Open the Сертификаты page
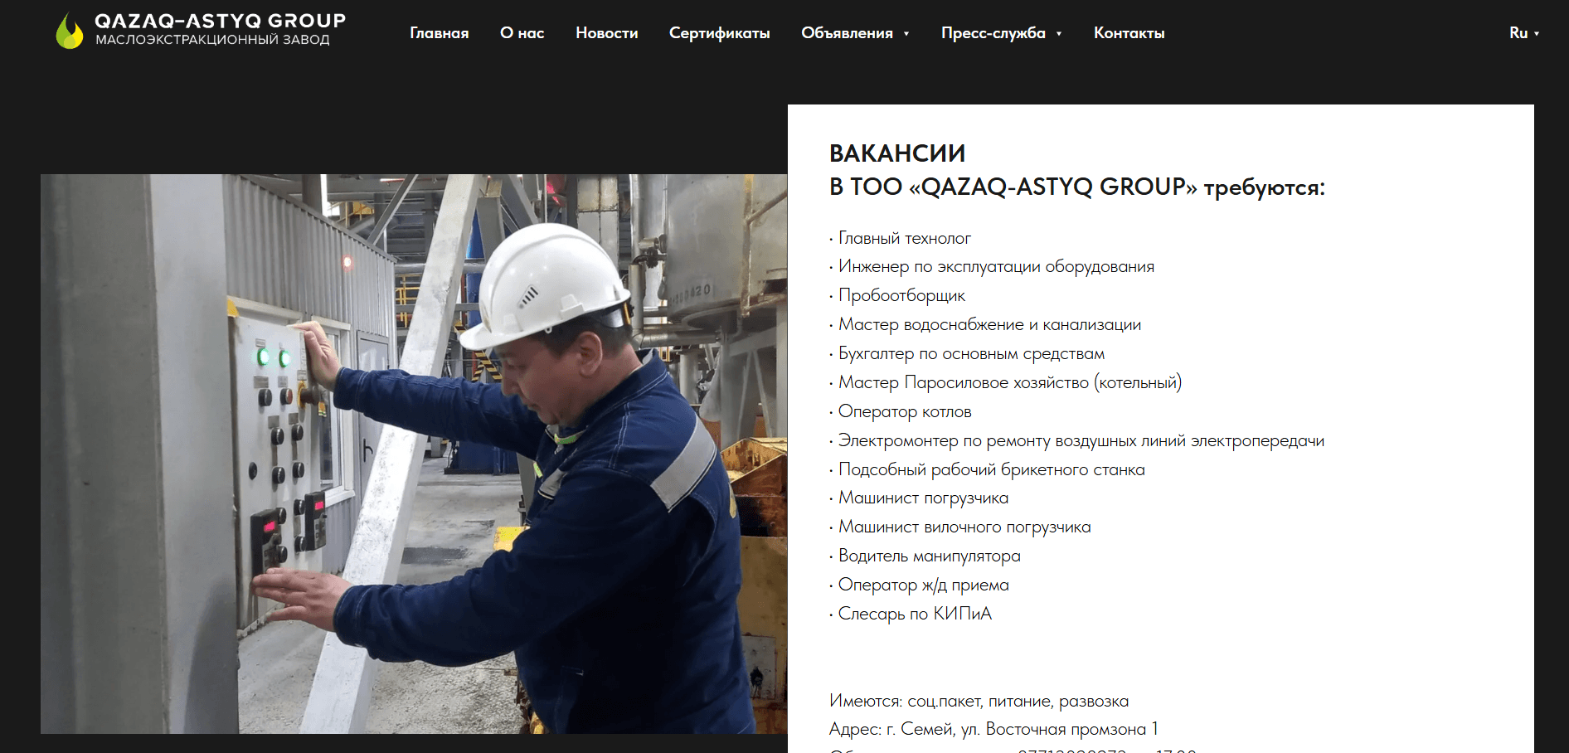This screenshot has width=1569, height=753. (720, 33)
